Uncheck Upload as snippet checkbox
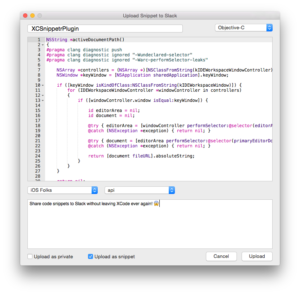This screenshot has height=294, width=300. coord(91,256)
